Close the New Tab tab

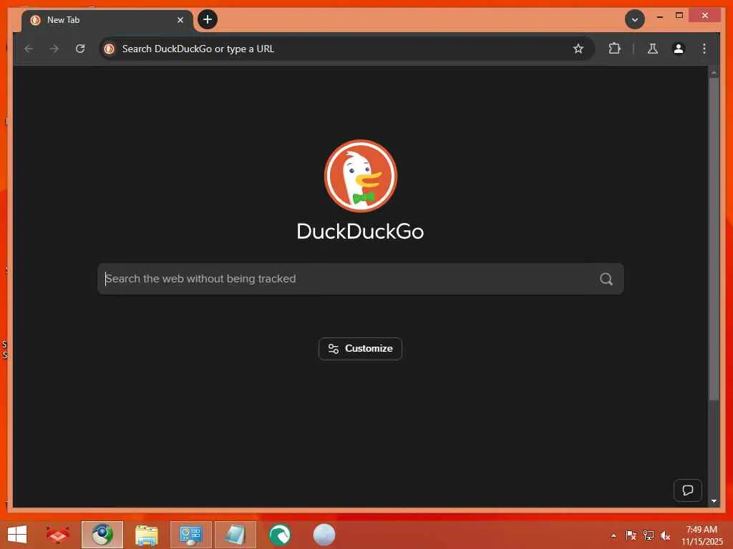[x=180, y=20]
